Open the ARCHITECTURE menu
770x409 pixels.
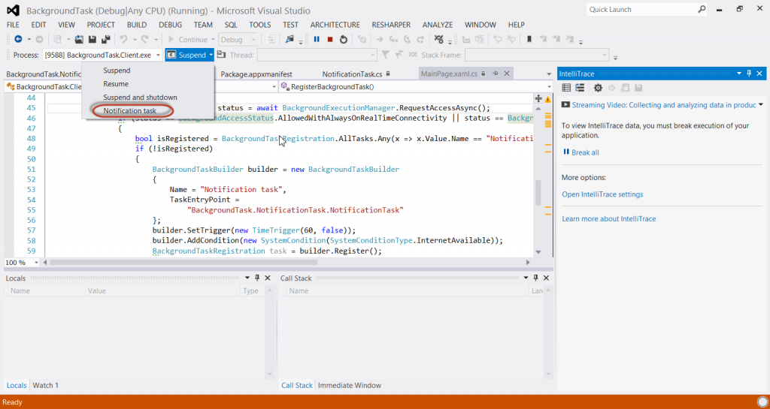[335, 25]
